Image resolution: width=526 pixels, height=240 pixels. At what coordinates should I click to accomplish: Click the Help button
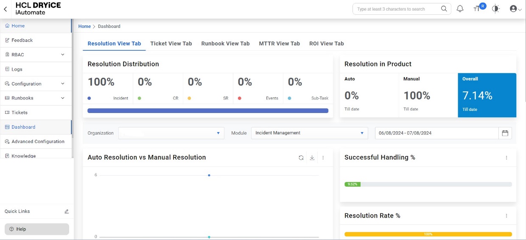[x=36, y=229]
